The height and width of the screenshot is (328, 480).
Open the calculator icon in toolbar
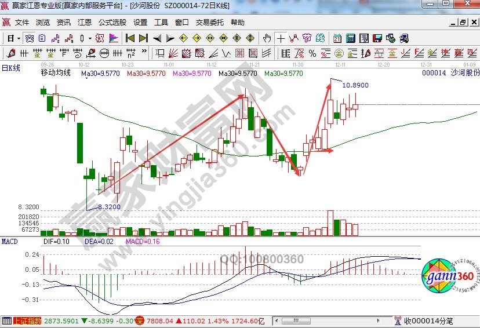[x=350, y=38]
